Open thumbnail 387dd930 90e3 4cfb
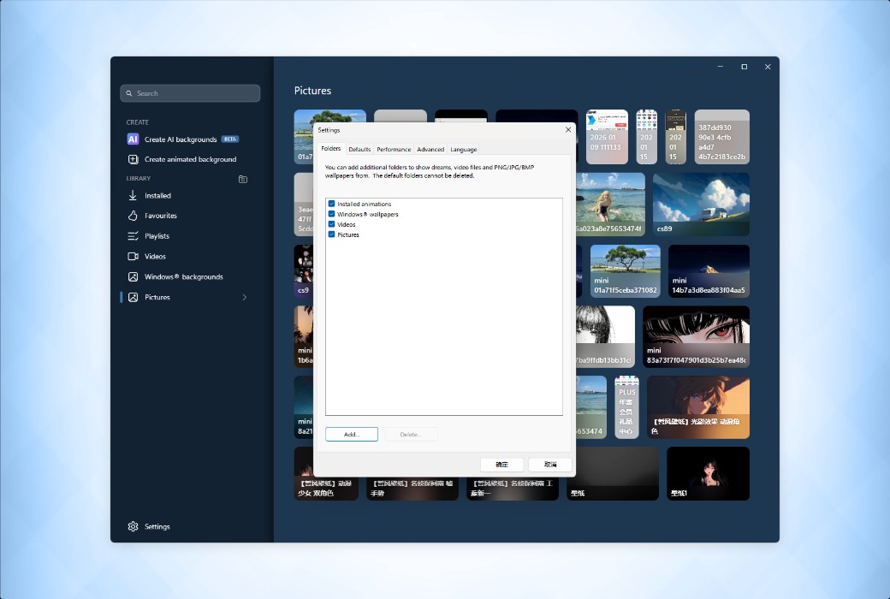Image resolution: width=890 pixels, height=599 pixels. click(722, 137)
